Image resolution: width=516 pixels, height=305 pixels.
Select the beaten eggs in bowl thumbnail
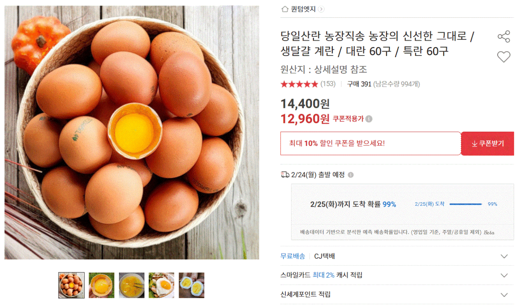tap(131, 285)
